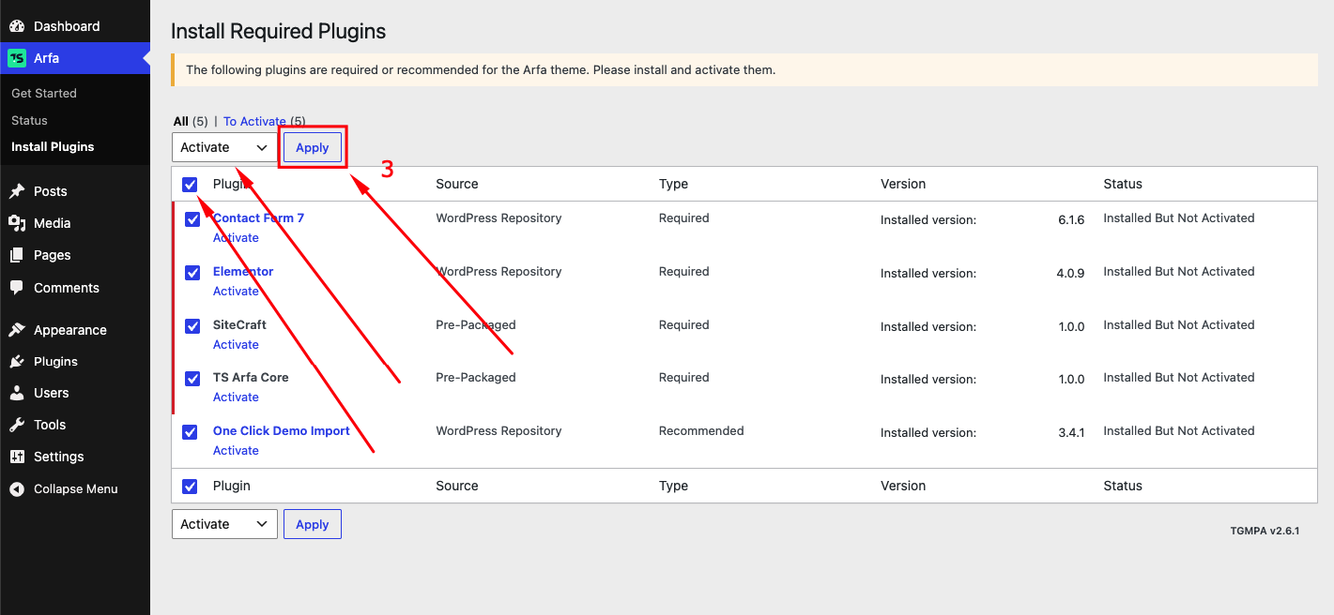Uncheck the Contact Form 7 checkbox
Image resolution: width=1334 pixels, height=615 pixels.
pos(192,219)
